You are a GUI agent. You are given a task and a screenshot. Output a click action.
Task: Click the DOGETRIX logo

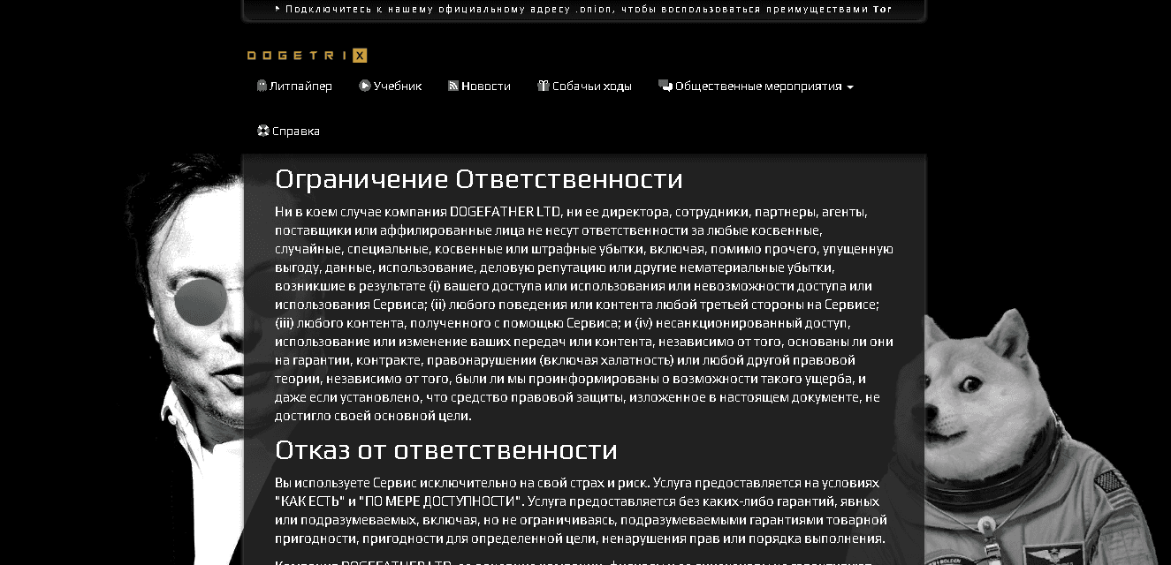307,56
